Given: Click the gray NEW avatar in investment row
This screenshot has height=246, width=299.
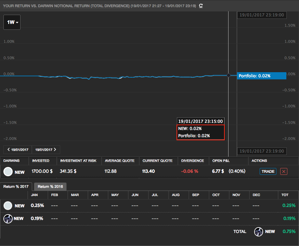Looking at the screenshot, I should (x=8, y=172).
